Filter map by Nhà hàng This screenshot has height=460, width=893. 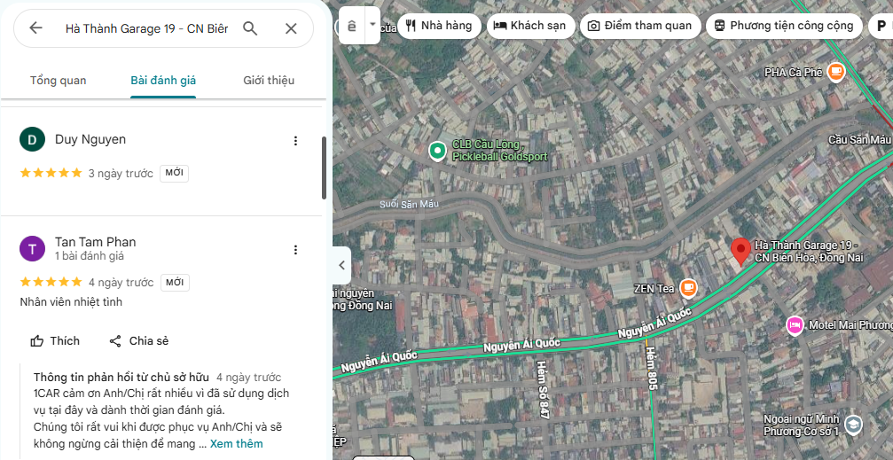point(439,26)
